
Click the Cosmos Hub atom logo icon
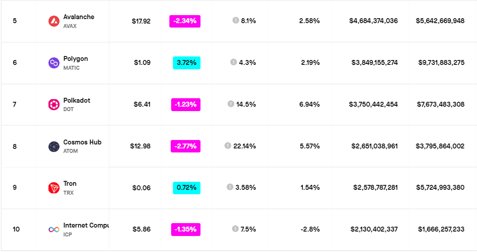point(54,146)
